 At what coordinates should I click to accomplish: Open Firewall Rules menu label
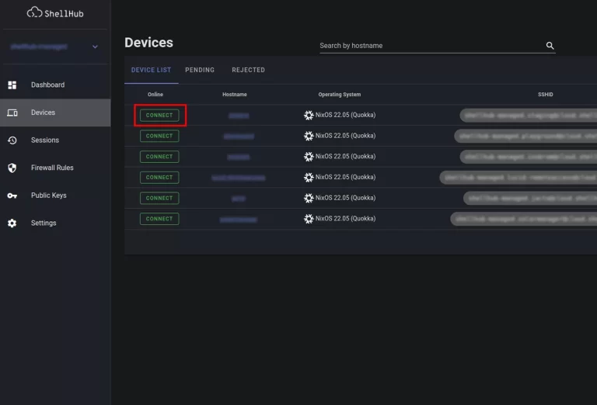[52, 168]
